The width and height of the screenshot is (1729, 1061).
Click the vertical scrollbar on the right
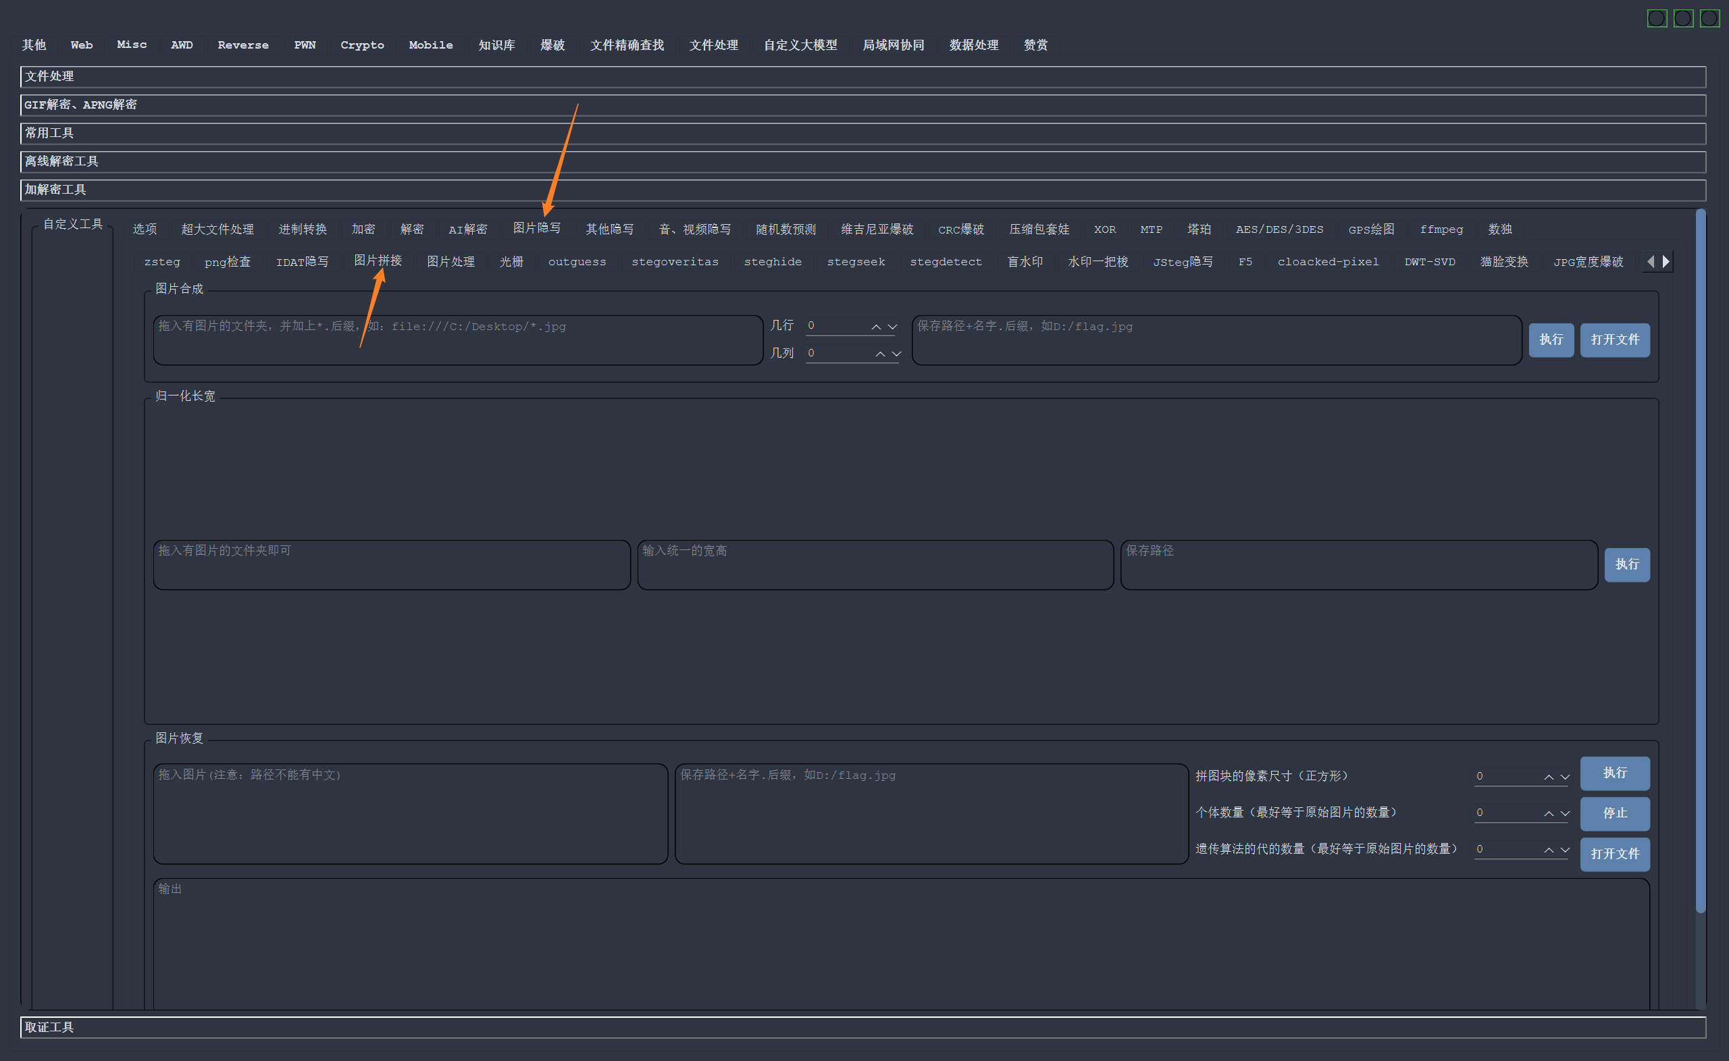pyautogui.click(x=1700, y=562)
